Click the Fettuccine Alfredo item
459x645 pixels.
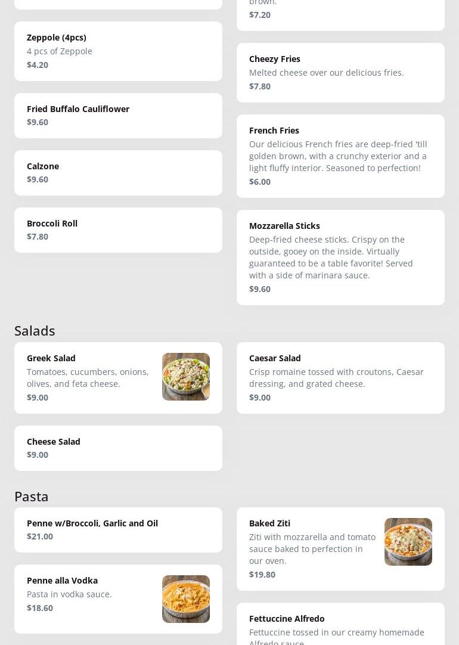pyautogui.click(x=340, y=625)
